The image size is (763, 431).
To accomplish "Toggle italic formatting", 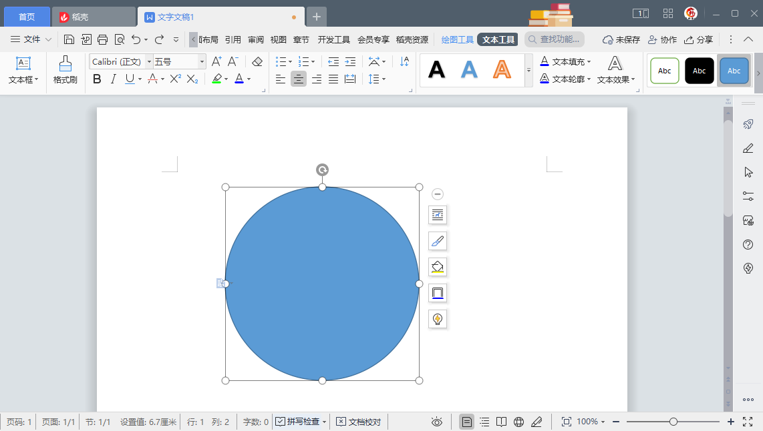I will (x=113, y=79).
